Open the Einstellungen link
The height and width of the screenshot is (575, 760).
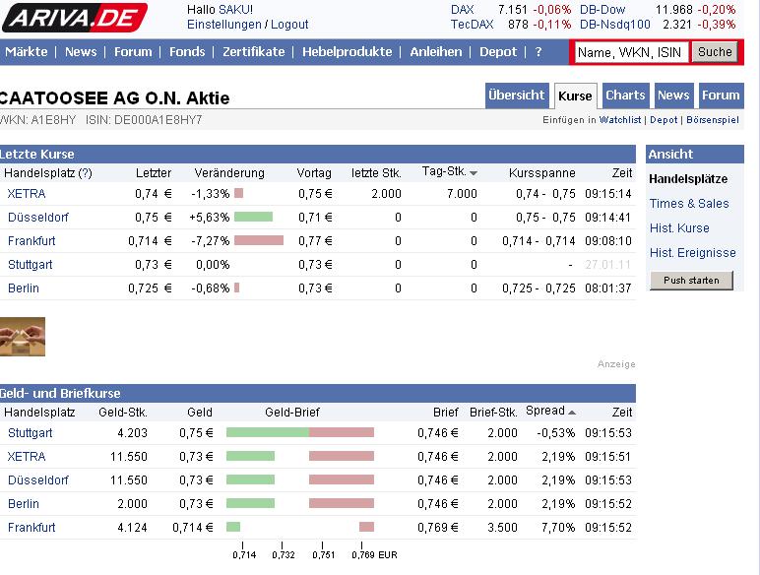(x=224, y=25)
